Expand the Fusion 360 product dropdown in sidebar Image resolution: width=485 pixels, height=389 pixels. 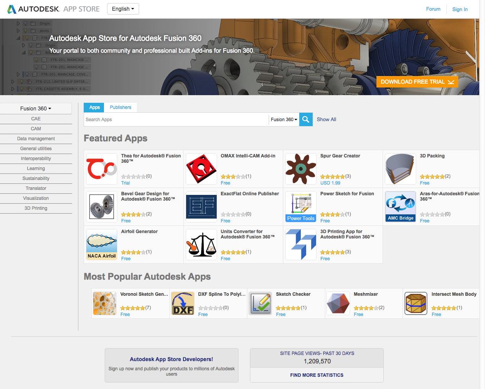coord(36,109)
